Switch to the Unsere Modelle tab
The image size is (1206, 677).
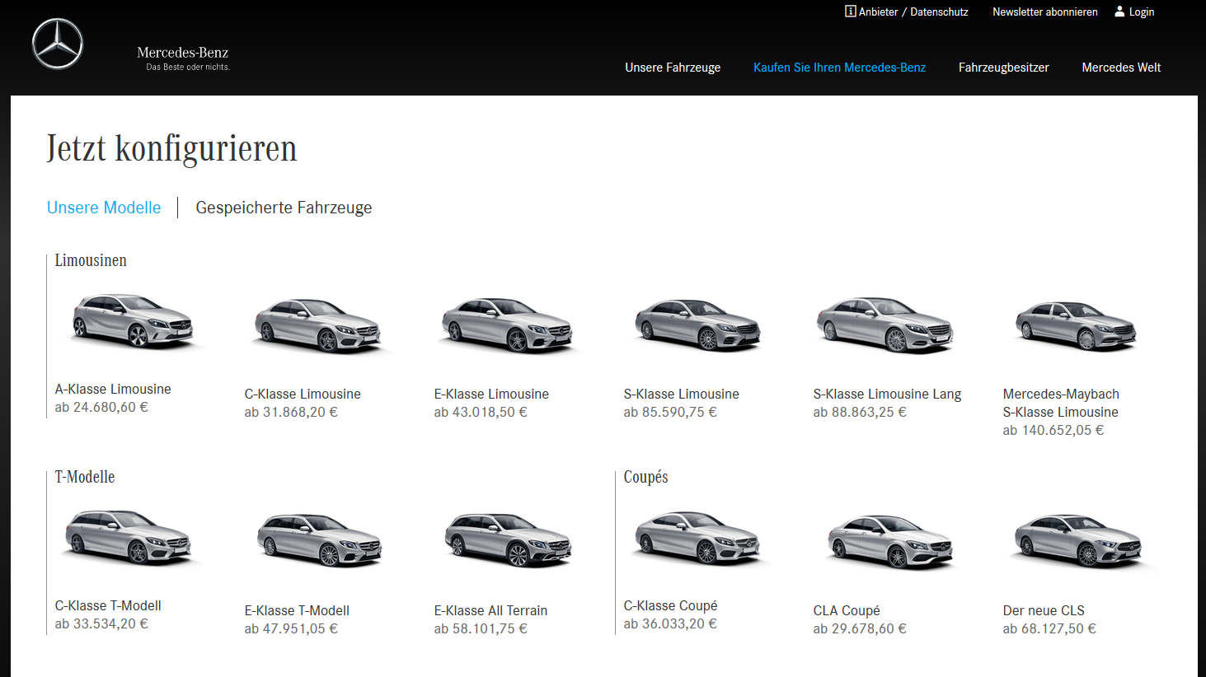point(104,208)
